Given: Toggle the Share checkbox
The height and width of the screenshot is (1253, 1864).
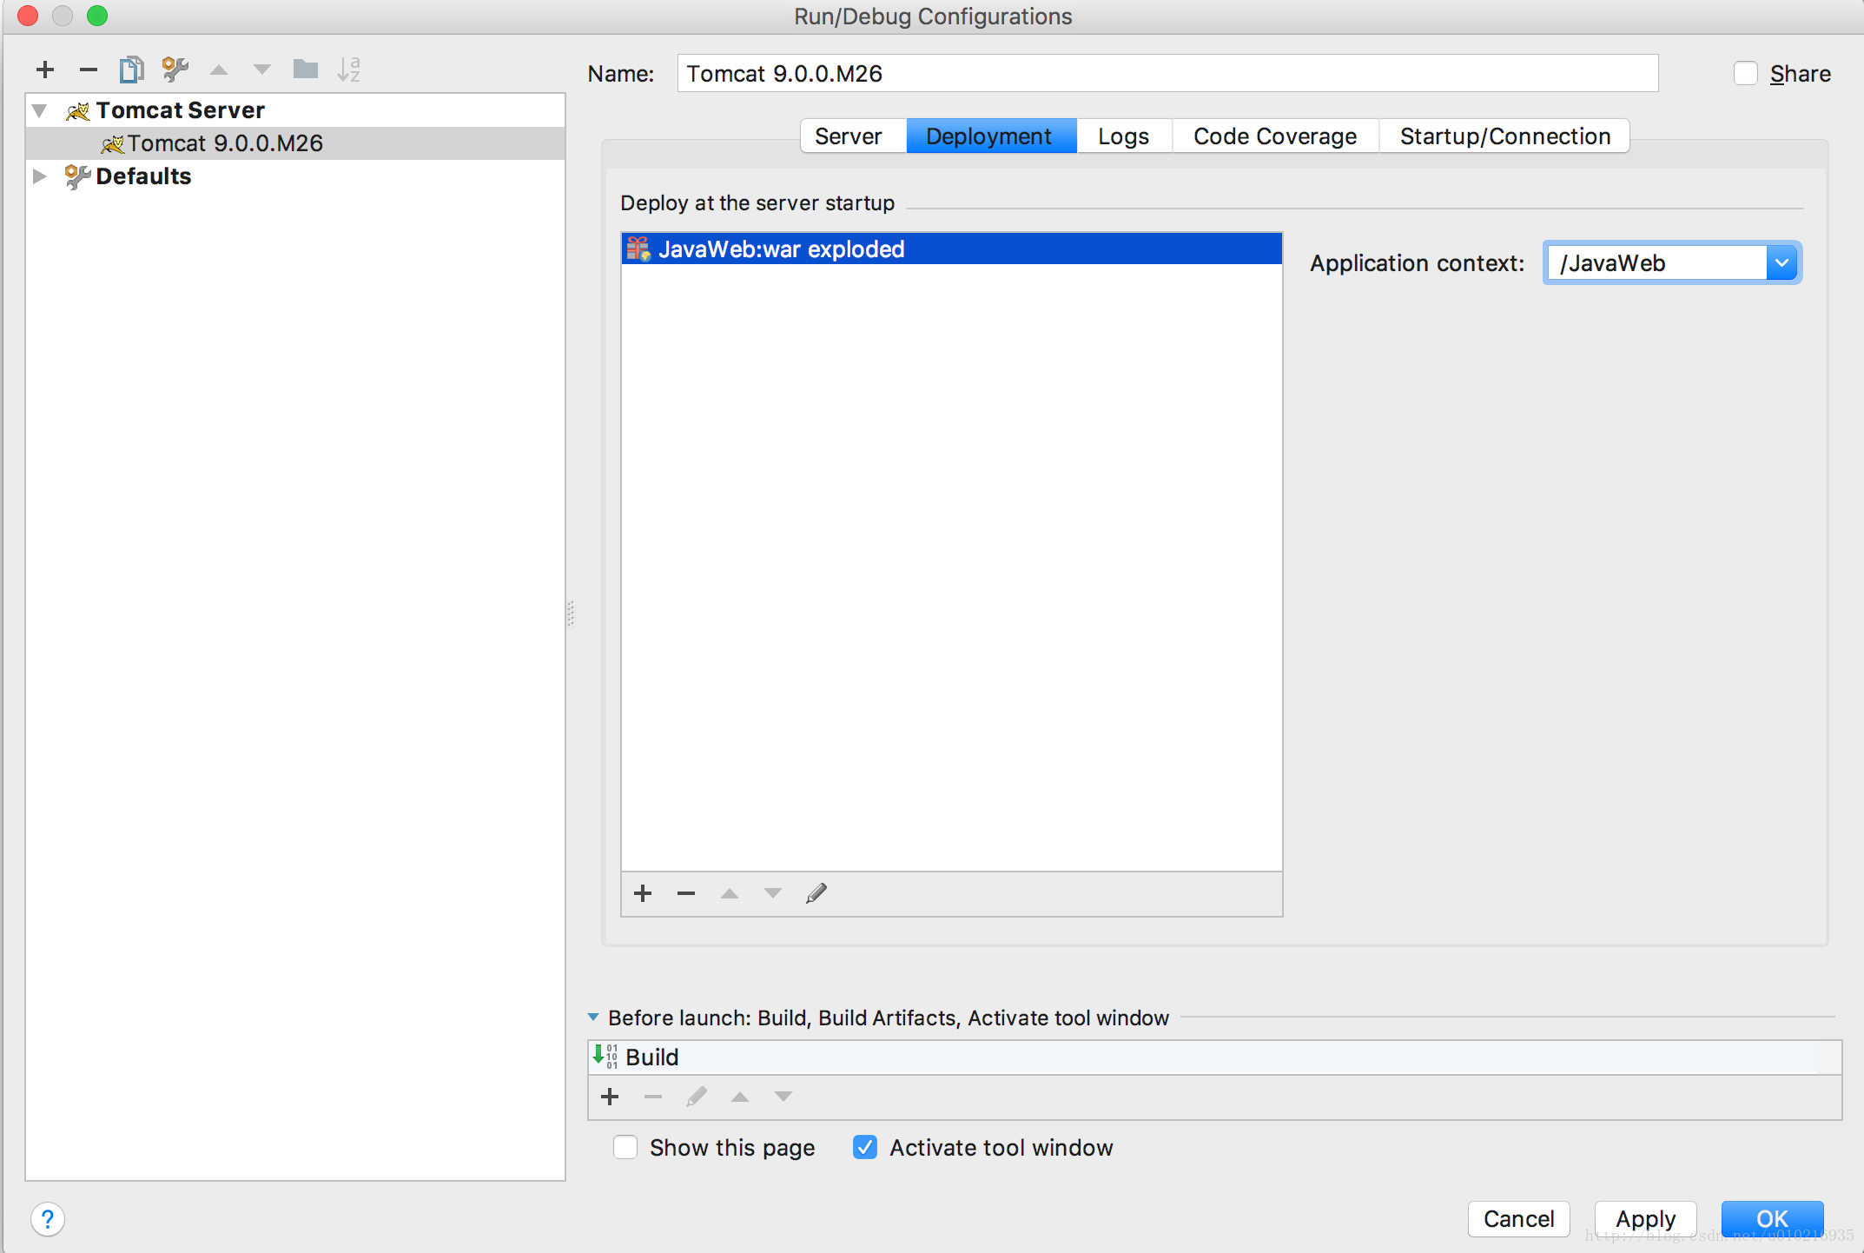Looking at the screenshot, I should tap(1745, 74).
